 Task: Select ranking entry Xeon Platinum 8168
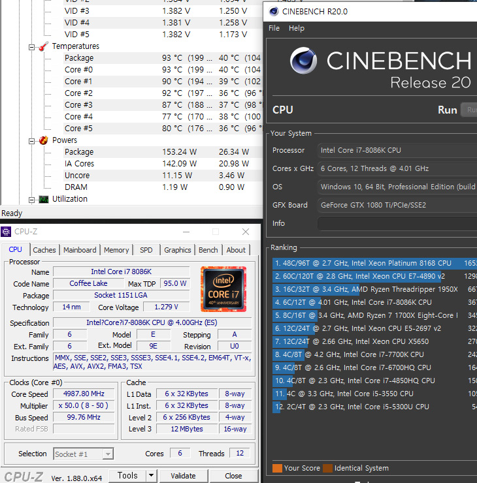point(374,264)
